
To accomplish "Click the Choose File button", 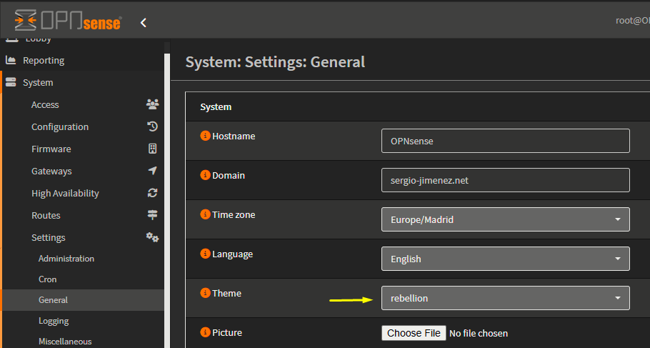I will (x=414, y=333).
